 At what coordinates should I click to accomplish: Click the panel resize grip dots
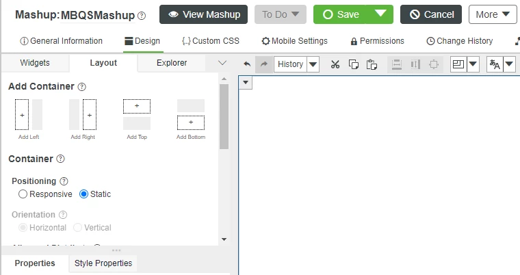point(116,250)
